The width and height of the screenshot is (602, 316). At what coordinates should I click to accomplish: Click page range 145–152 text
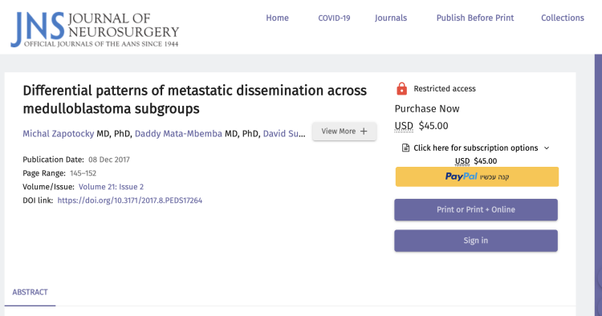pyautogui.click(x=83, y=173)
